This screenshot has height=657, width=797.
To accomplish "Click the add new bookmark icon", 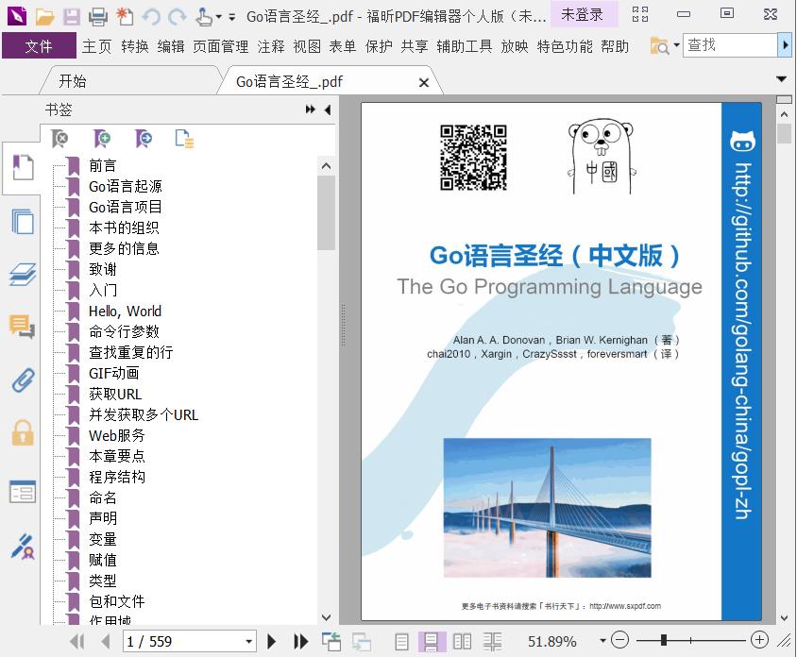I will click(x=102, y=138).
